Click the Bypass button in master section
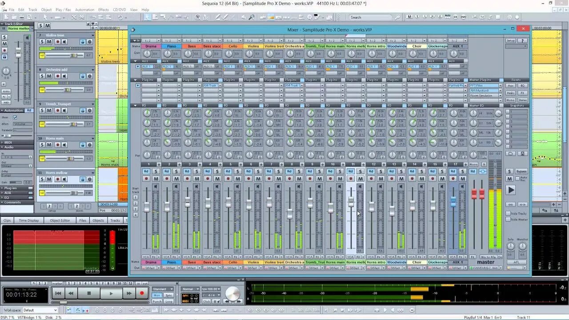 [521, 172]
